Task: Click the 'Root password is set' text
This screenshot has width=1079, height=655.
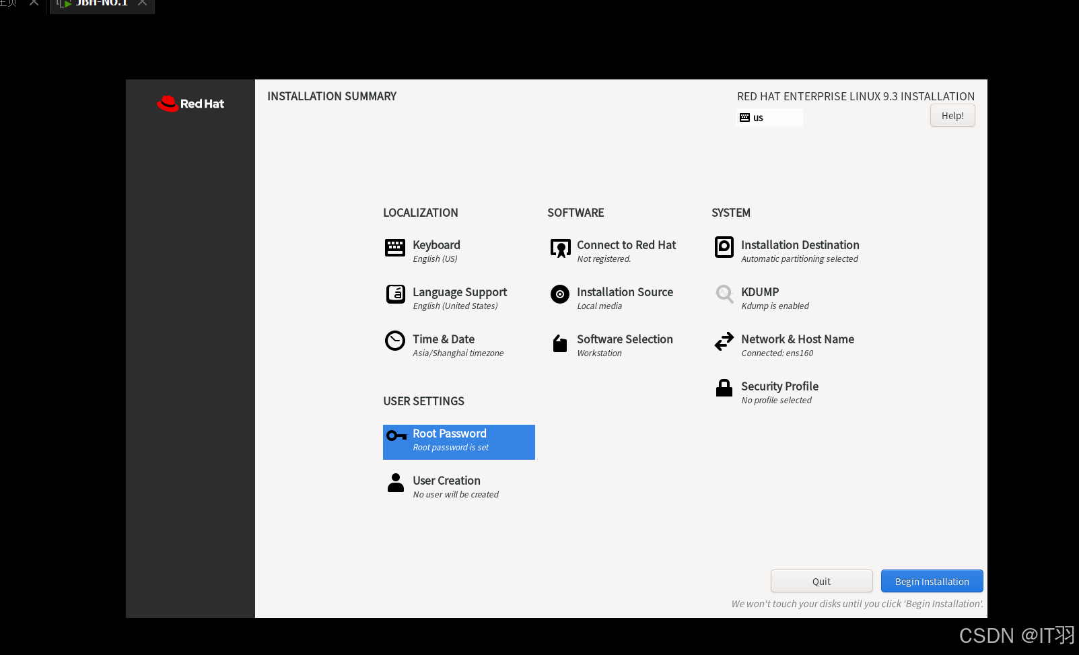Action: click(x=450, y=448)
